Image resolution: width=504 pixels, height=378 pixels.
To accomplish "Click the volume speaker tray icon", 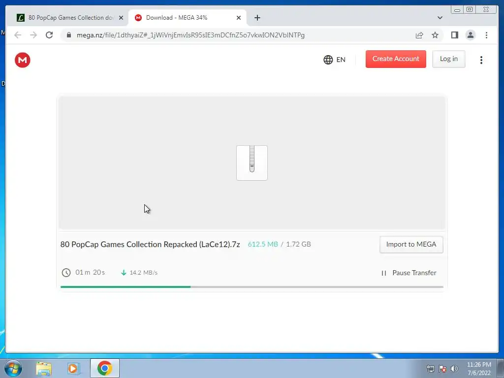I will (x=454, y=369).
